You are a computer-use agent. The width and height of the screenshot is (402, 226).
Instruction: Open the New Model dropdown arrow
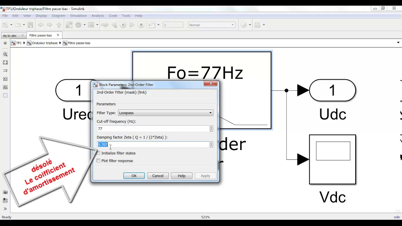11,25
